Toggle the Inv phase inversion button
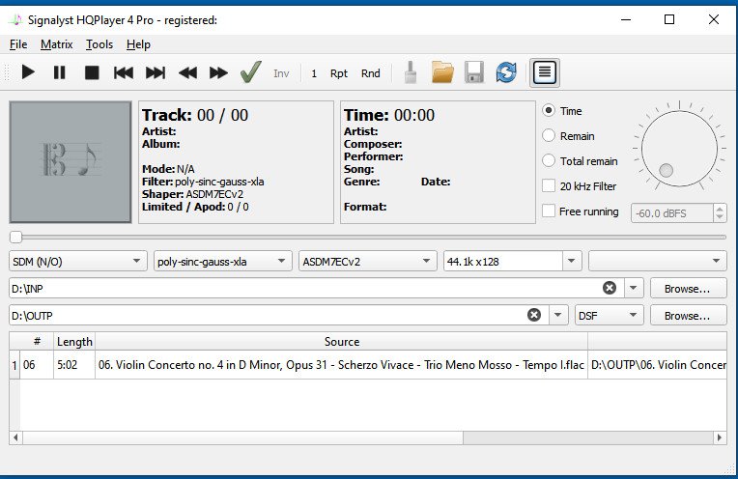This screenshot has width=738, height=479. pos(281,73)
